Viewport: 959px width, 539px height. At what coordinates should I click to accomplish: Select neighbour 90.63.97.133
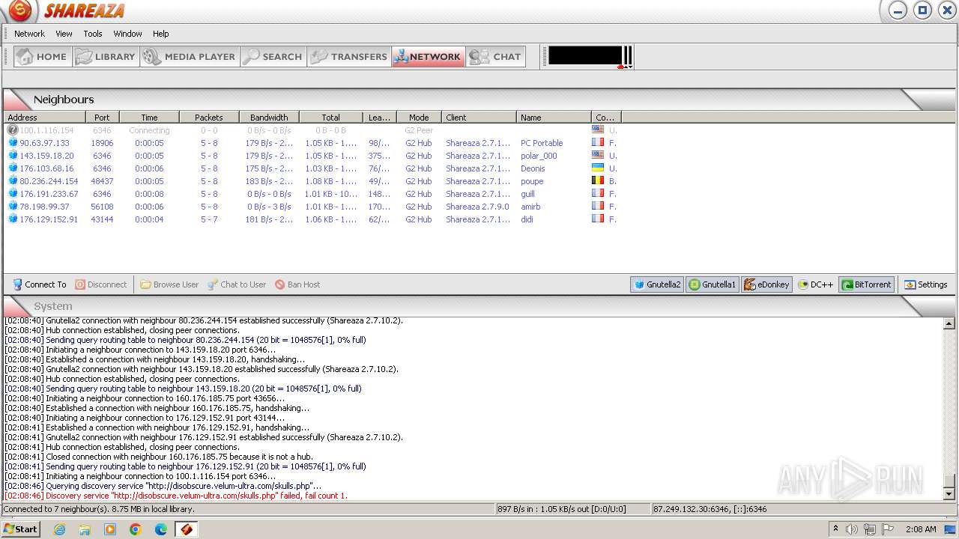click(x=312, y=143)
